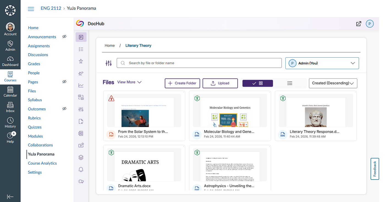385x202 pixels.
Task: Toggle the hidden eye icon beside Outcomes
Action: (x=64, y=109)
